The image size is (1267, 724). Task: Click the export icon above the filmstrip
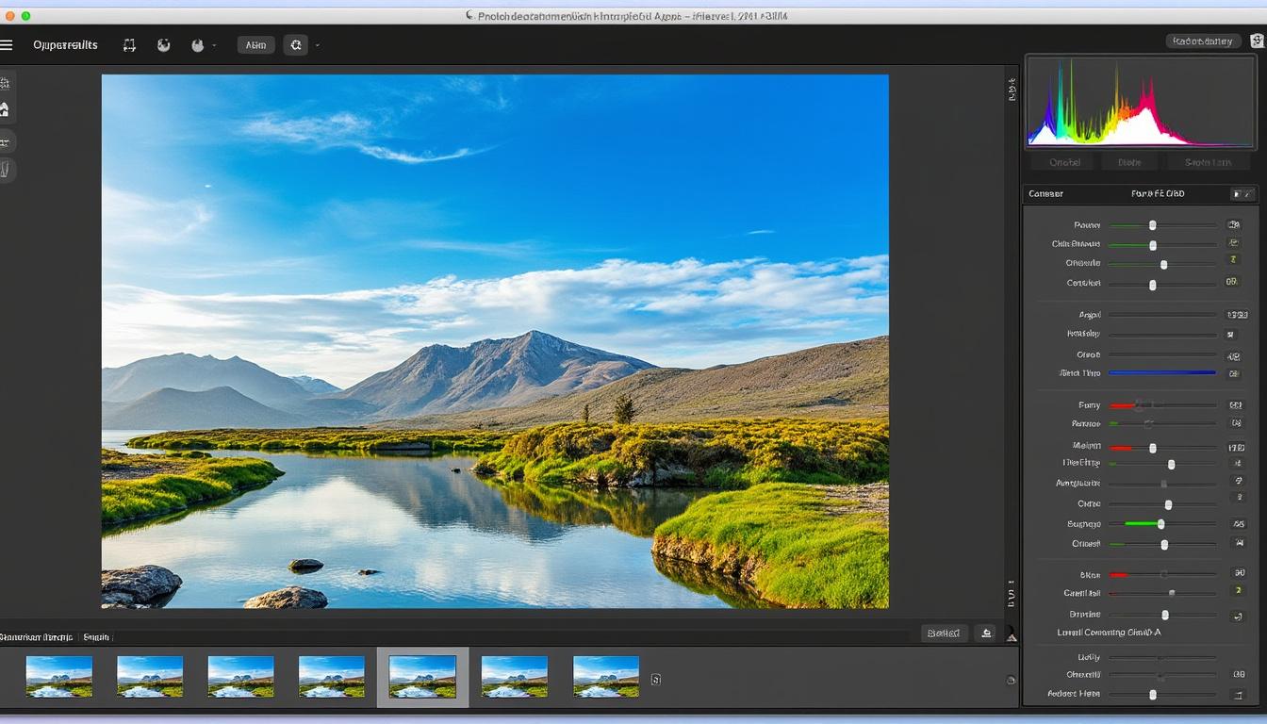[x=986, y=633]
